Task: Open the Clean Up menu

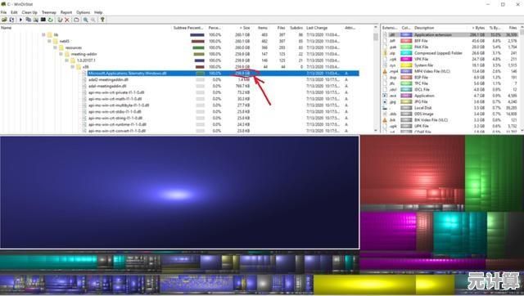Action: coord(29,12)
